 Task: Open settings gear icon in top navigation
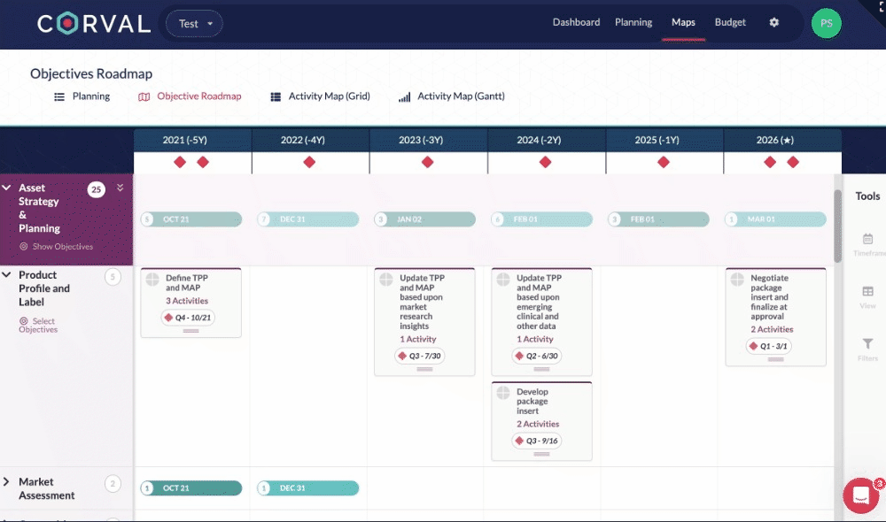pyautogui.click(x=773, y=23)
